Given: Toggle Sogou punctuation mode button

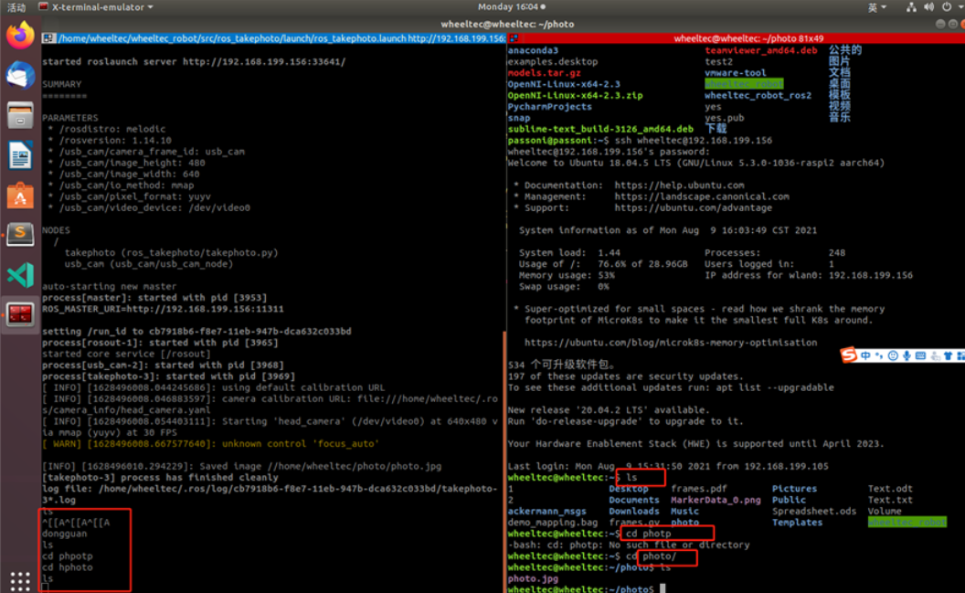Looking at the screenshot, I should [879, 355].
